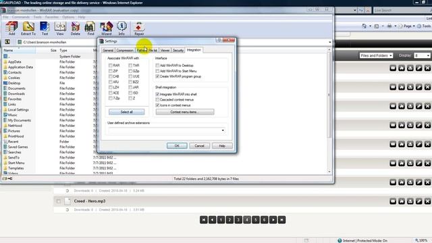
Task: Click the Add icon in WinRAR toolbar
Action: tap(11, 28)
